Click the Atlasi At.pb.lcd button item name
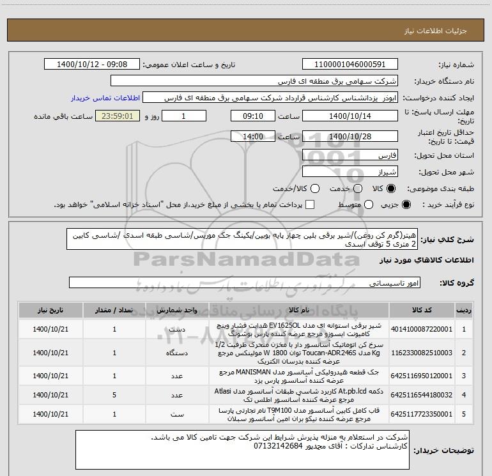Viewport: 492px width, 476px height. coord(299,395)
